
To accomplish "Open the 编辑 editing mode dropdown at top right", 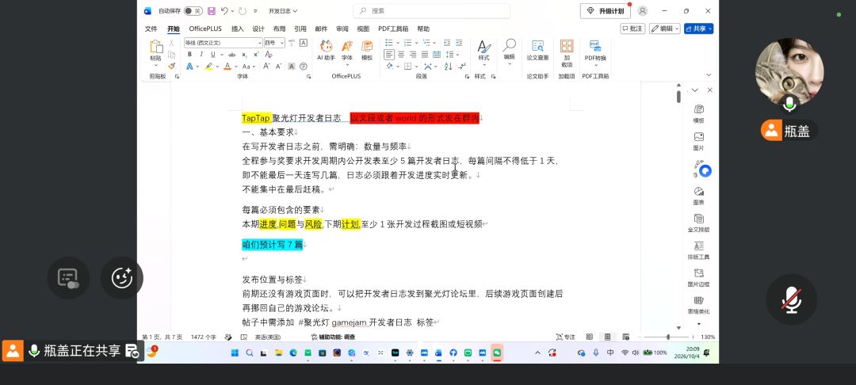I will pos(664,29).
